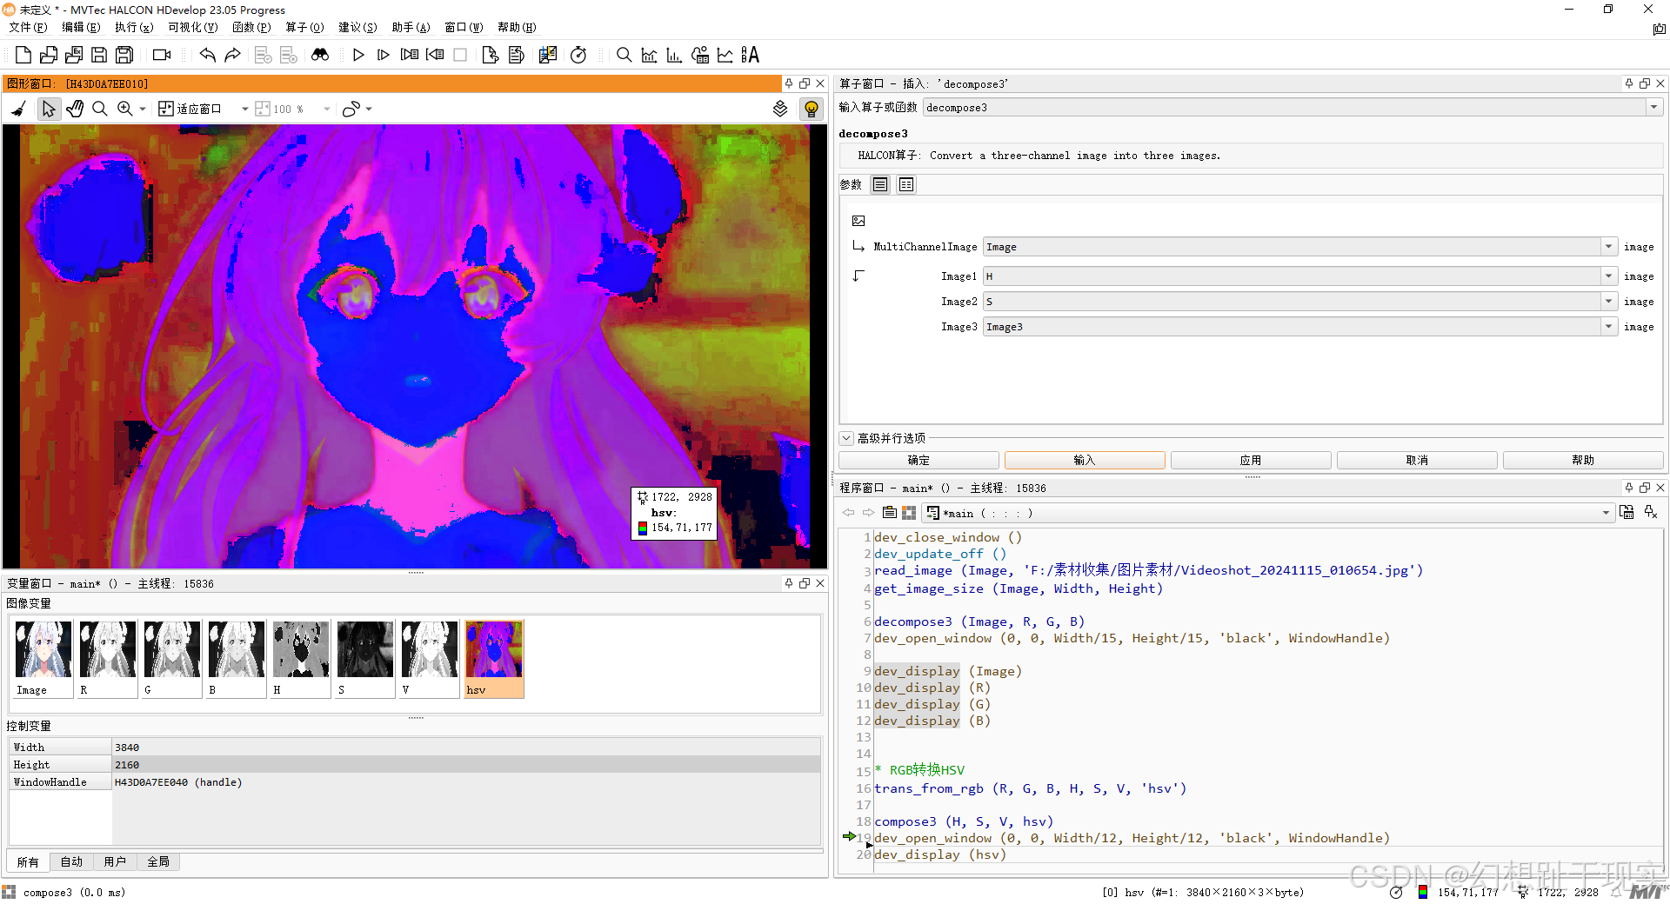Clear the graphics window with the broom
Screen dimensions: 1670x904
(18, 109)
